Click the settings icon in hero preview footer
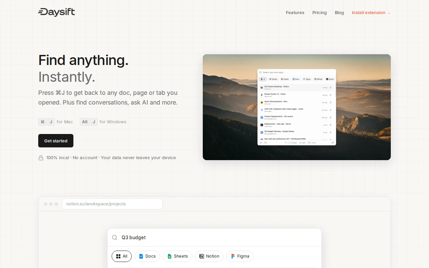This screenshot has width=429, height=268. pos(261,143)
